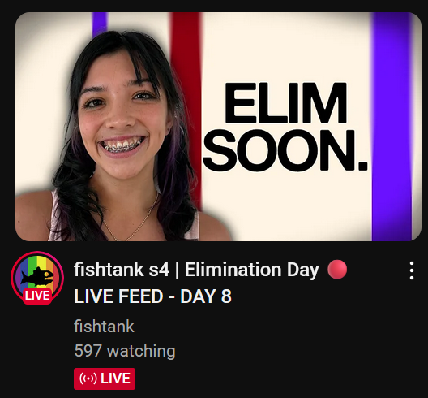Open the live stream thumbnail

(x=218, y=127)
